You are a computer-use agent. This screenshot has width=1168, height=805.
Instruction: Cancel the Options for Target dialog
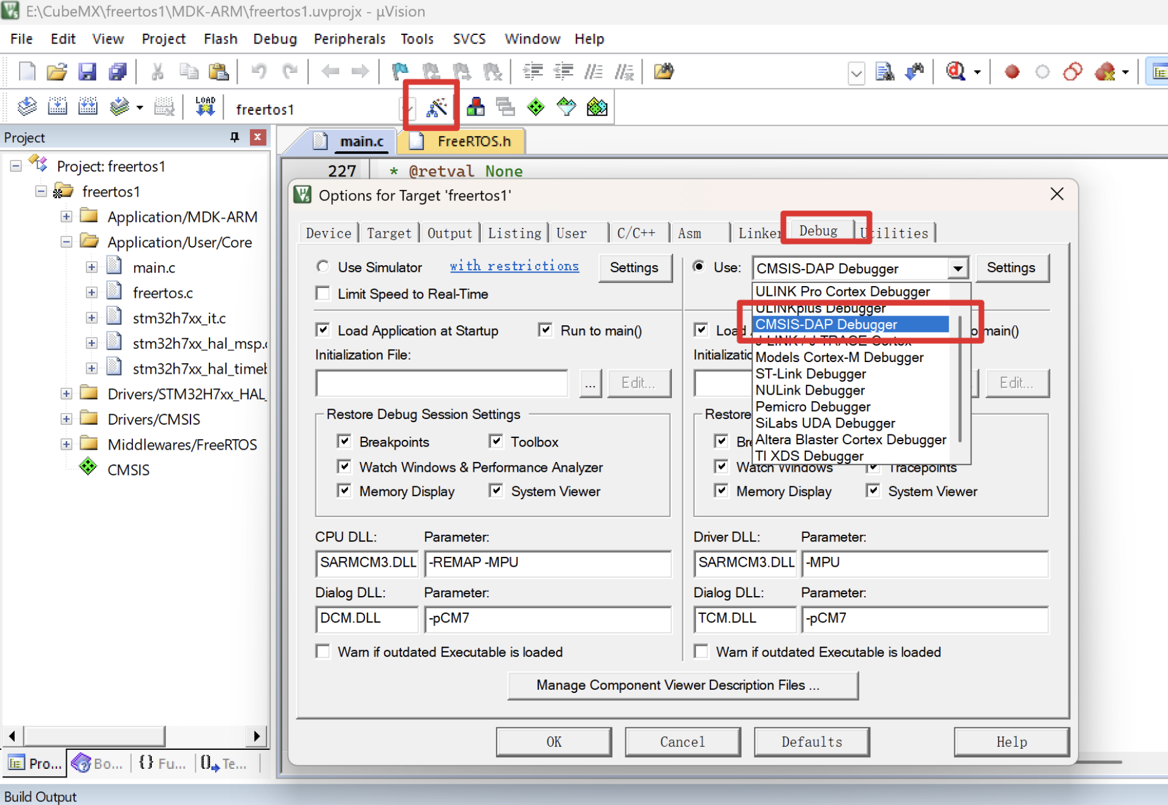pyautogui.click(x=682, y=742)
